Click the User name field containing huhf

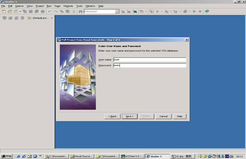point(150,60)
